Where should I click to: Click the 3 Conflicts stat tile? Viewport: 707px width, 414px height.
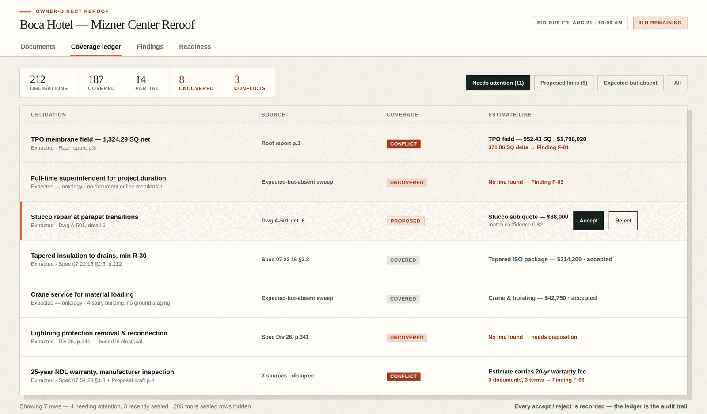tap(250, 83)
